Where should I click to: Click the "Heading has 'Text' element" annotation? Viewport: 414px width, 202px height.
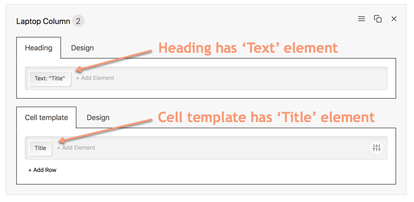(x=248, y=48)
